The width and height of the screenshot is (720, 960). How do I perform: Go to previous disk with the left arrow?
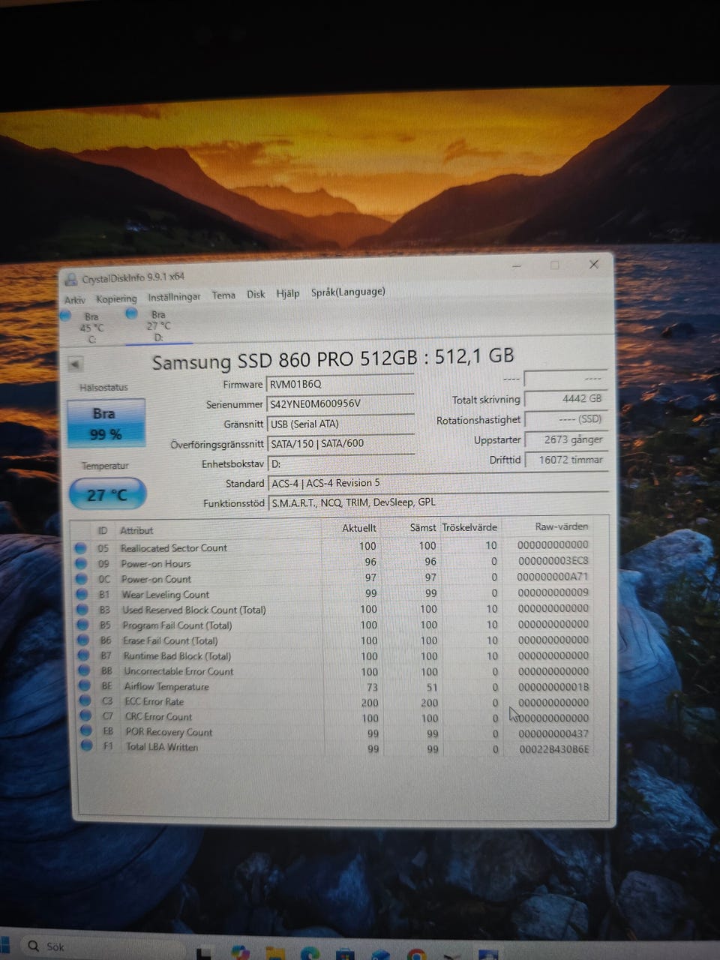[75, 364]
